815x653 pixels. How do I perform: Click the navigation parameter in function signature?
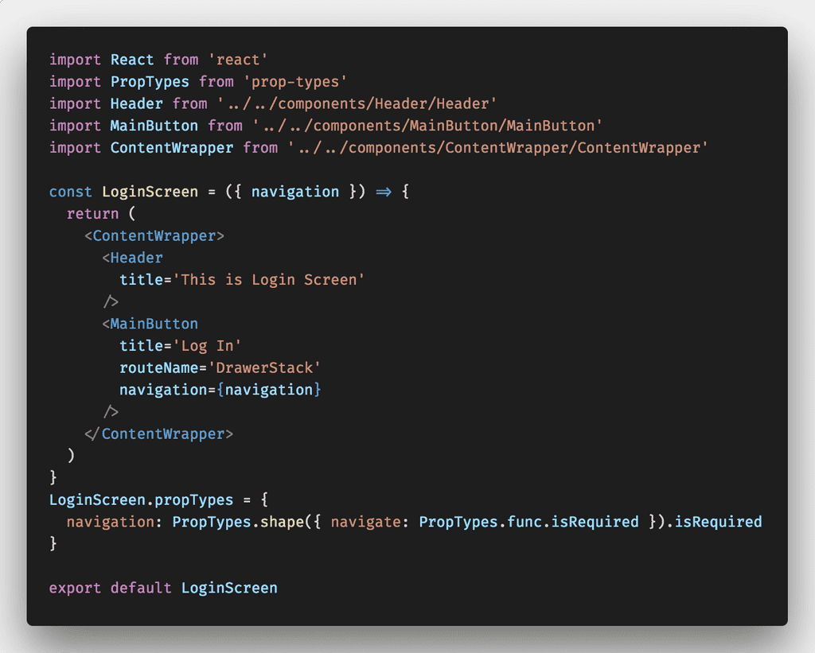point(295,192)
